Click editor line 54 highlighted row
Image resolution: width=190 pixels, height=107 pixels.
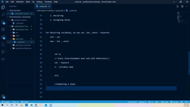click(x=111, y=88)
